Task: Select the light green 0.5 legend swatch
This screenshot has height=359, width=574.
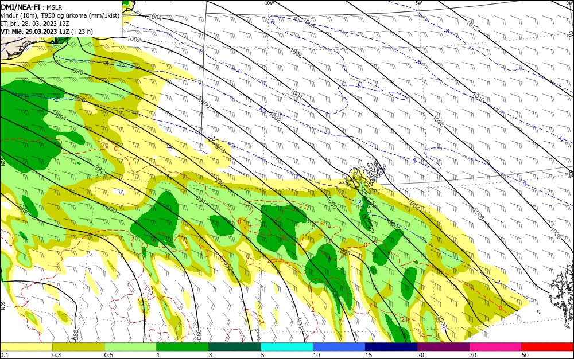Action: tap(130, 347)
